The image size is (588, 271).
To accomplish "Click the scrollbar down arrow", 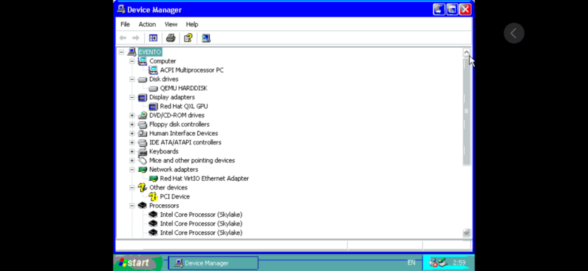I will point(466,233).
